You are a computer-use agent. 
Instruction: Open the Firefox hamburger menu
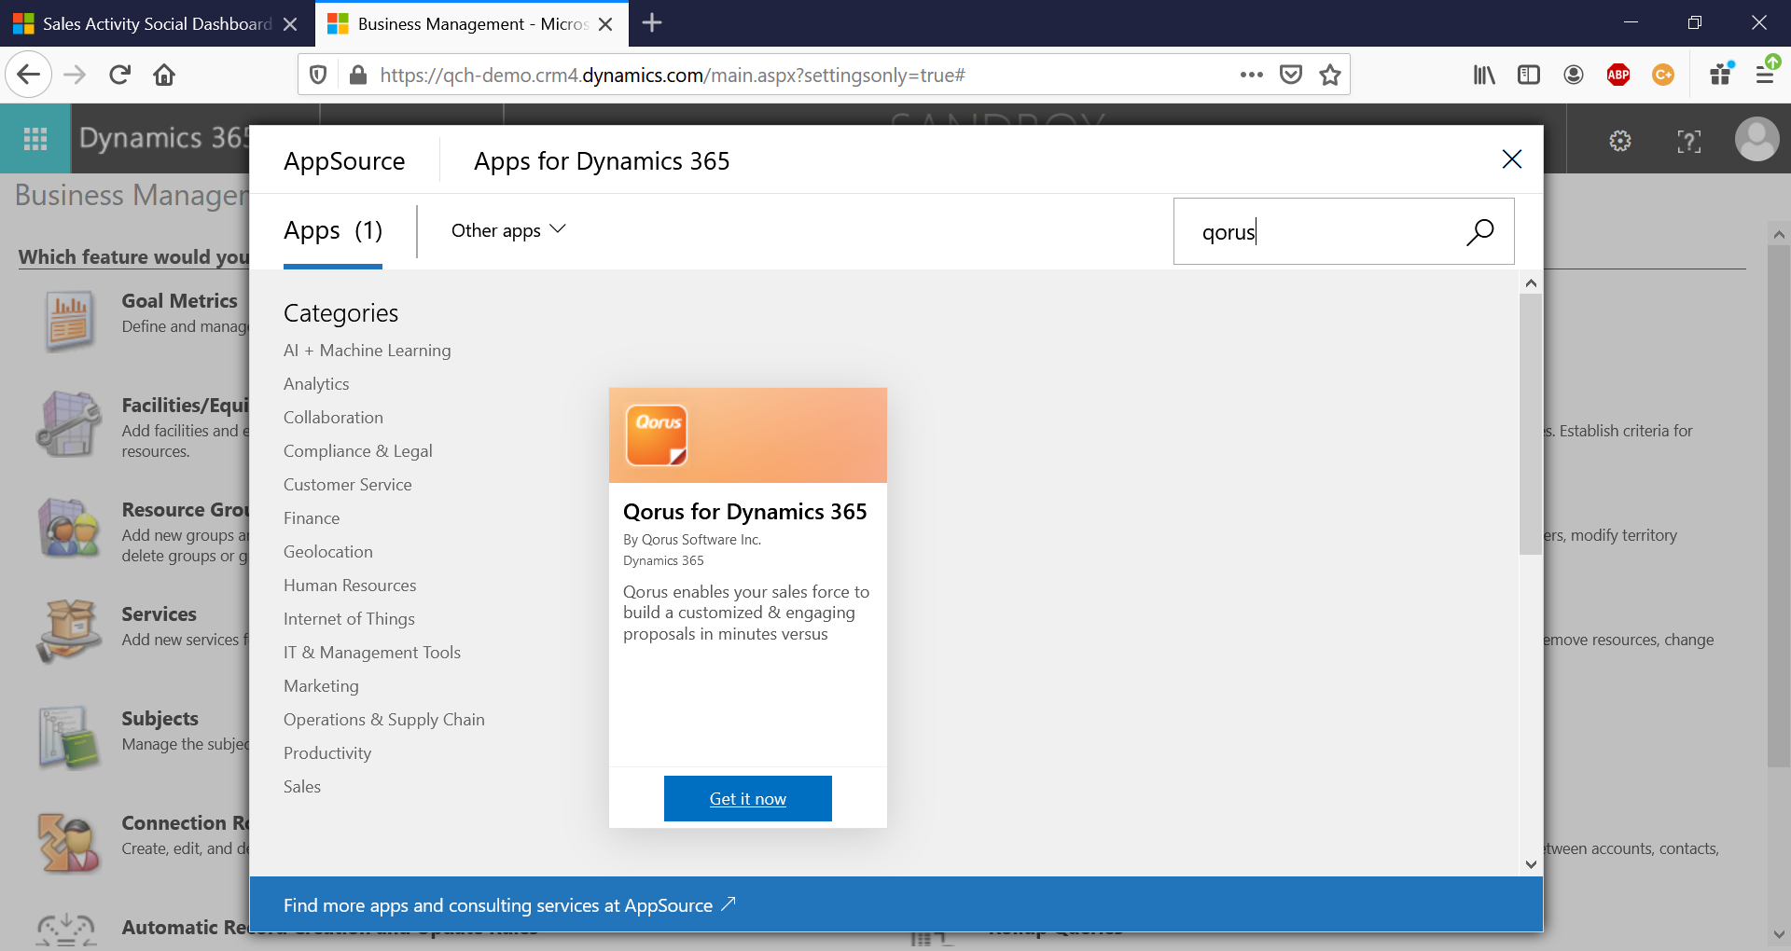(x=1765, y=75)
